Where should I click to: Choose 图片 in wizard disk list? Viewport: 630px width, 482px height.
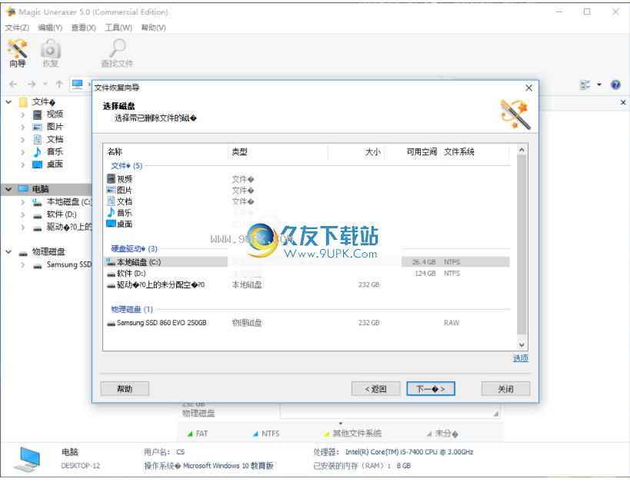click(125, 191)
